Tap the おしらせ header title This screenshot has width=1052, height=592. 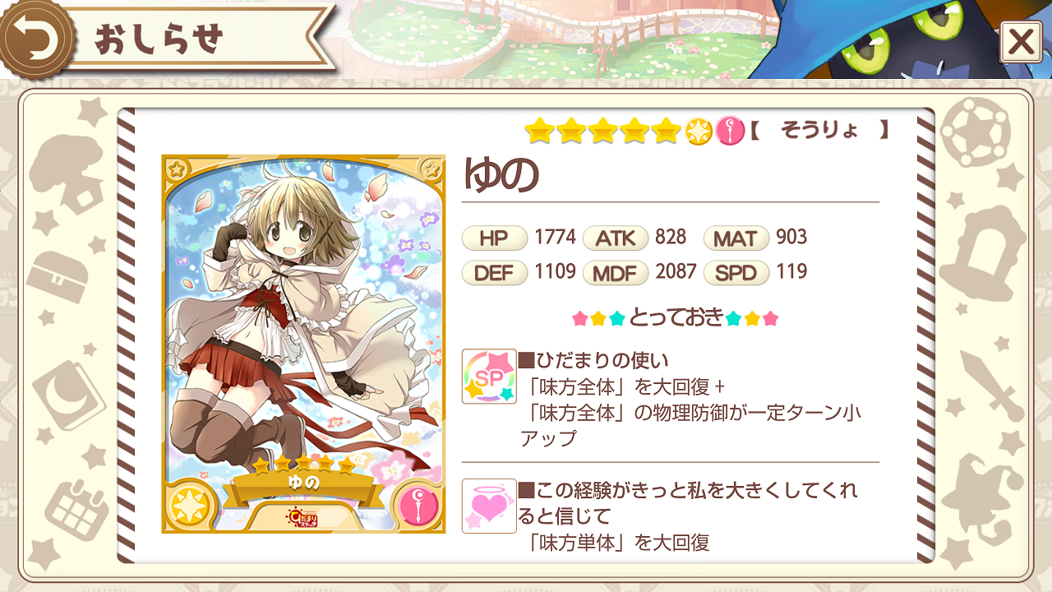pos(159,39)
